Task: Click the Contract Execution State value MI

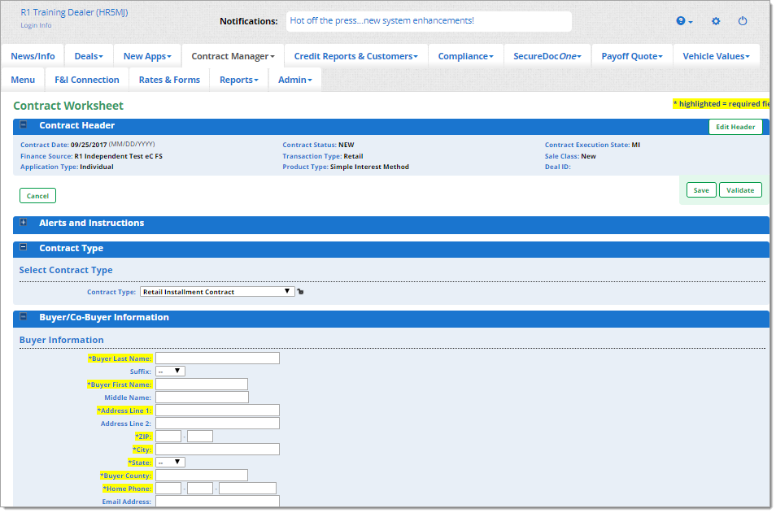Action: coord(635,145)
